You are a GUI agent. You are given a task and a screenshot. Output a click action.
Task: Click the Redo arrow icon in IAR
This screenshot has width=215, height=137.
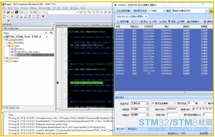45,12
